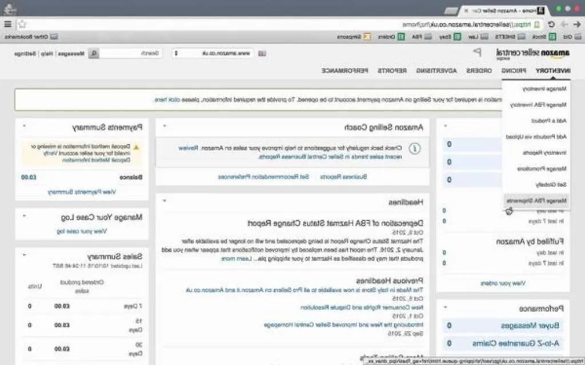Select Manage FBA Inventory from the dropdown

pyautogui.click(x=538, y=105)
